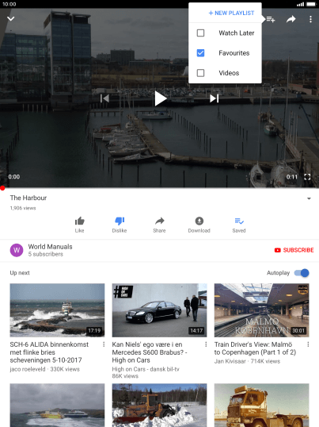Viewport: 319px width, 427px height.
Task: Click + NEW PLAYLIST
Action: coord(231,13)
